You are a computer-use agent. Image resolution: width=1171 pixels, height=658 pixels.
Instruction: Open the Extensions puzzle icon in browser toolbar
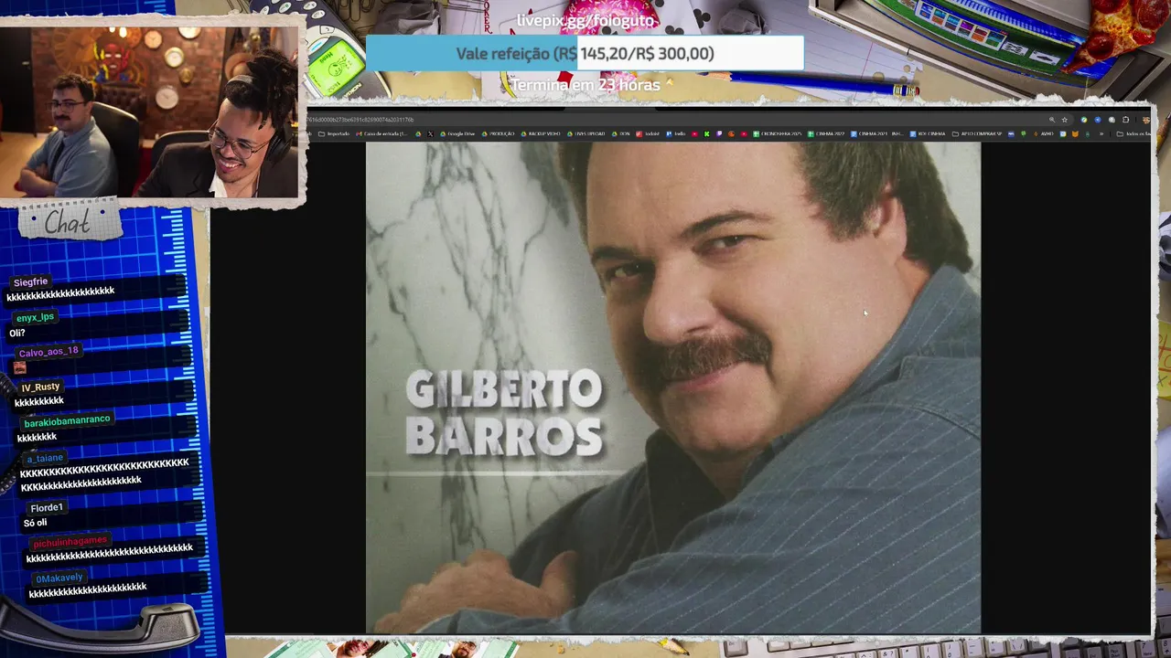1125,120
